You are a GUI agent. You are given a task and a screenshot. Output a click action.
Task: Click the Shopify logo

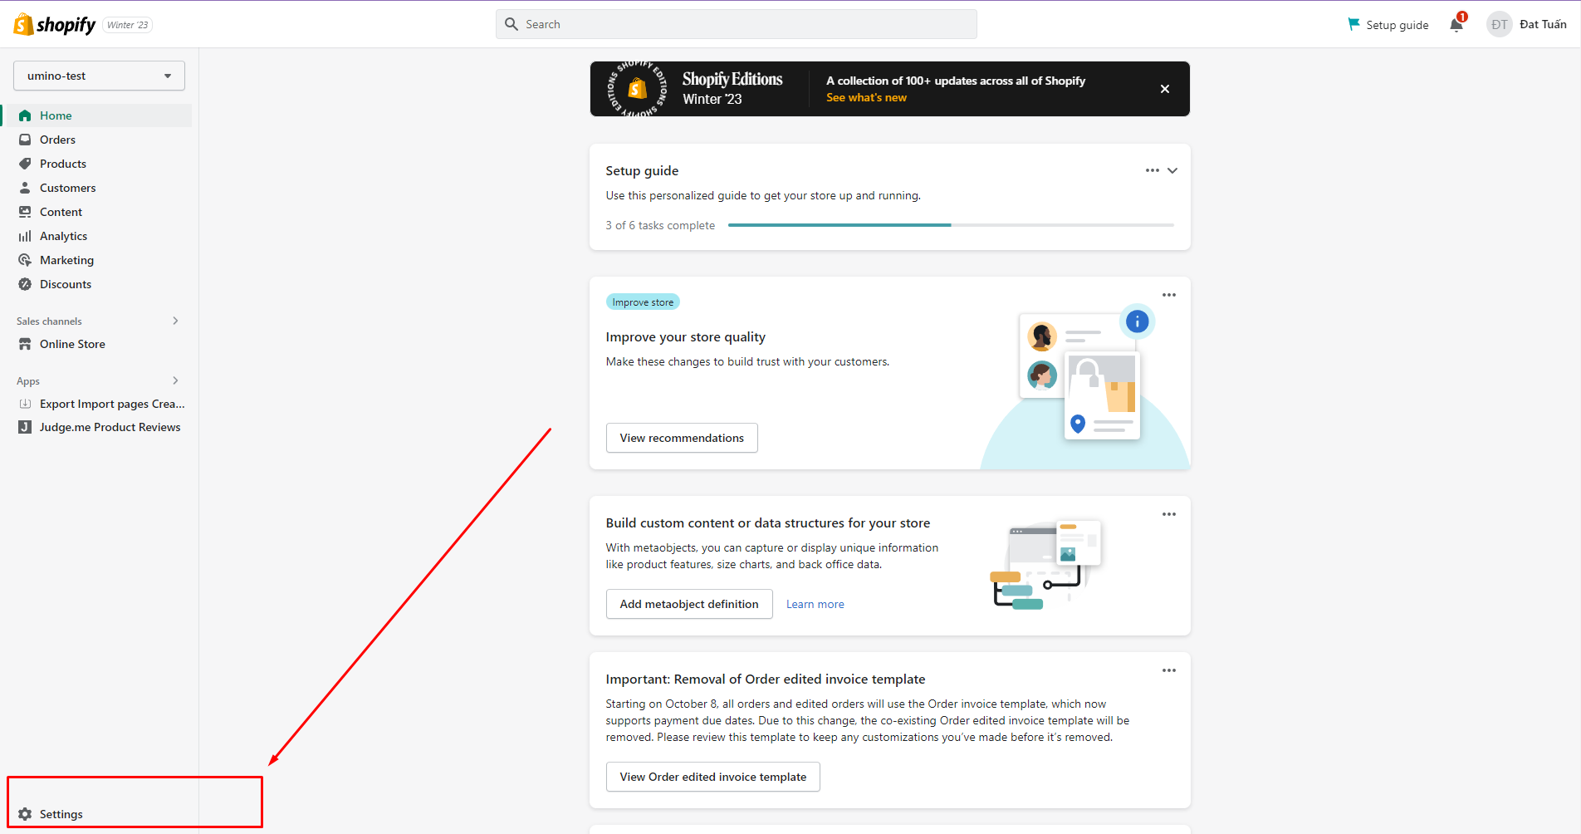[55, 25]
